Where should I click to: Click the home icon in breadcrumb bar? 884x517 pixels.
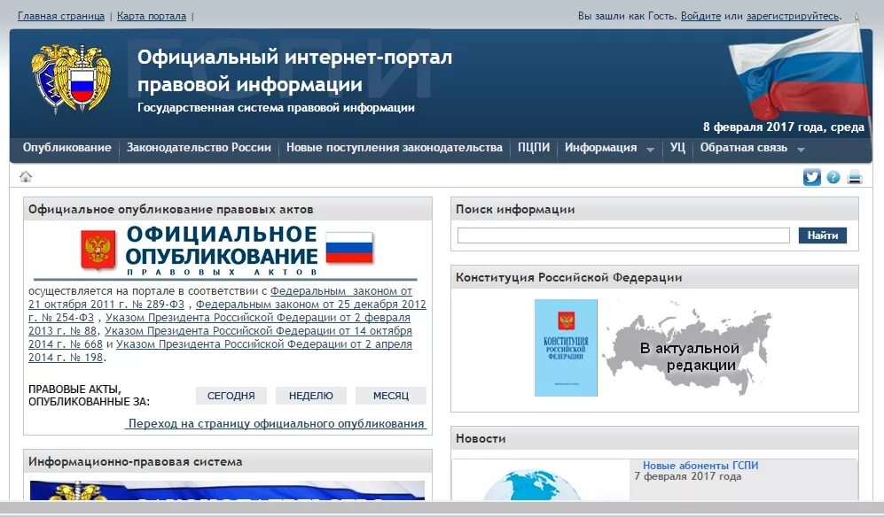[x=26, y=177]
